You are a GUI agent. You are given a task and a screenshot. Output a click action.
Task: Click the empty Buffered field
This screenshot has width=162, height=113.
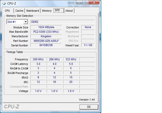click(x=88, y=36)
